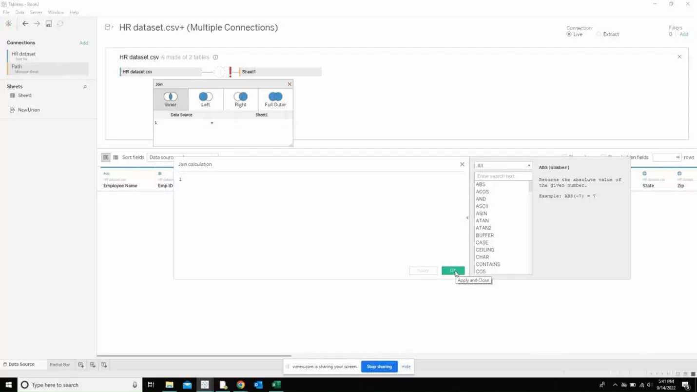Image resolution: width=697 pixels, height=392 pixels.
Task: Click OK to apply and close calculation
Action: point(453,271)
